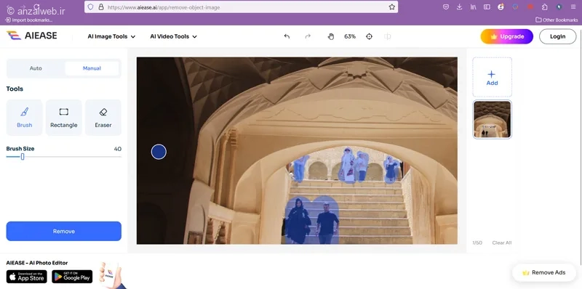Click the redo arrow icon
Screen dimensions: 582x289
coord(307,36)
